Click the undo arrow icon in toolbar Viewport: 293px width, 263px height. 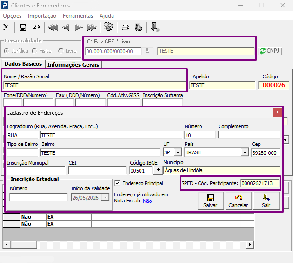tap(36, 28)
